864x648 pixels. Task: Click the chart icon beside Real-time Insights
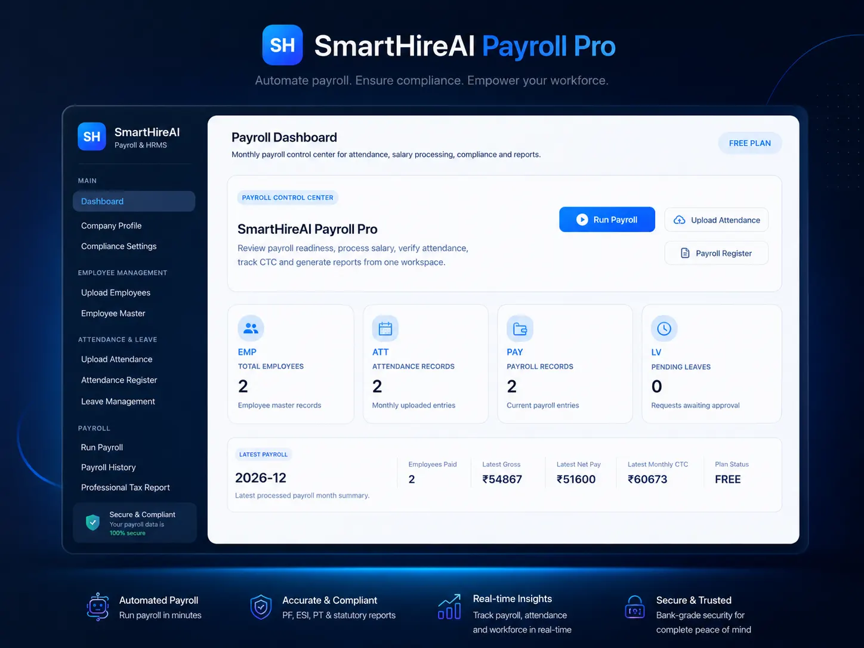449,606
